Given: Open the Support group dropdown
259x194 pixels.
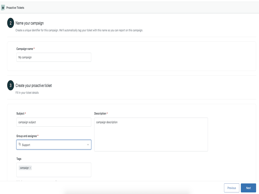Looking at the screenshot, I should (x=54, y=145).
